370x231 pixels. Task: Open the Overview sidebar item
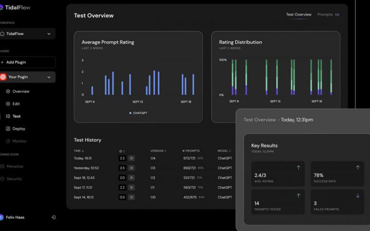[18, 91]
